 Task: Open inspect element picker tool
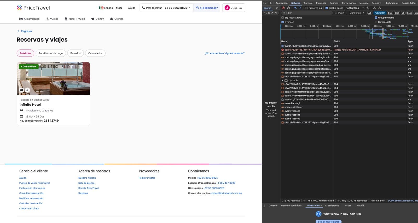pyautogui.click(x=265, y=3)
